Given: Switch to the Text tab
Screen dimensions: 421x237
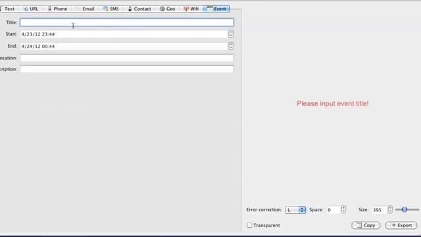Looking at the screenshot, I should pos(9,9).
